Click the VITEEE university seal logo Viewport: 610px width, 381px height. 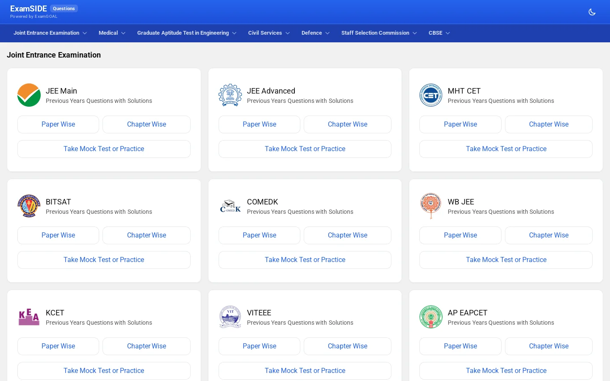[x=230, y=317]
